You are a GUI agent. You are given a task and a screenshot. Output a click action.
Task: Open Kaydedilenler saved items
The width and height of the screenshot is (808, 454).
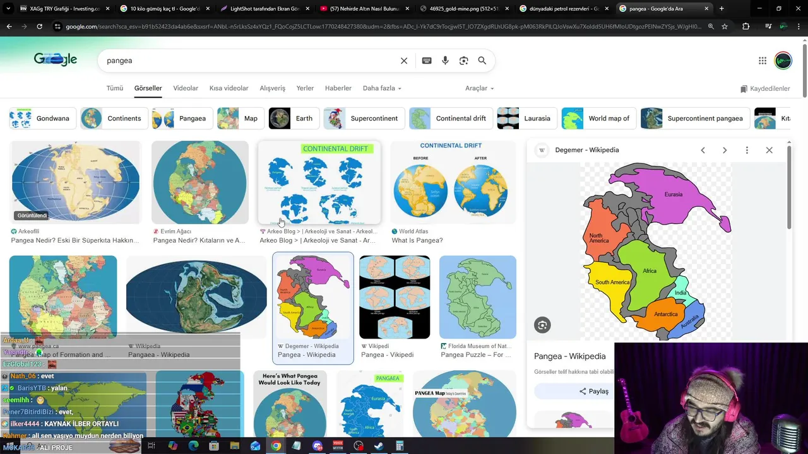coord(765,89)
